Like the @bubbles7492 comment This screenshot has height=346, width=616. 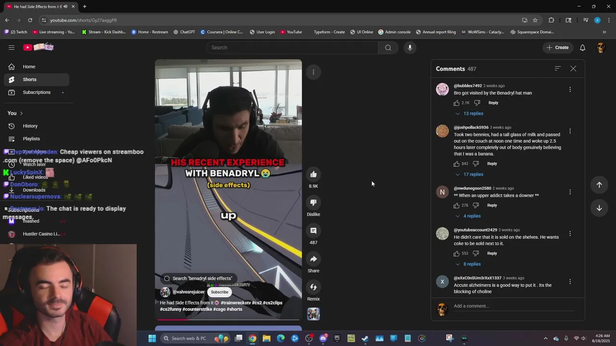coord(456,103)
